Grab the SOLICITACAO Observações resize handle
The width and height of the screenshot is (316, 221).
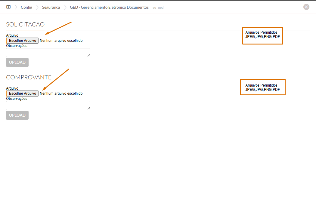click(x=88, y=55)
